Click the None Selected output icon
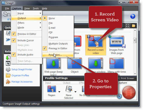 pos(68,89)
